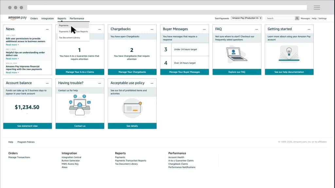Open Alexa footer link
Screen dimensions: 335x188
[x=64, y=167]
